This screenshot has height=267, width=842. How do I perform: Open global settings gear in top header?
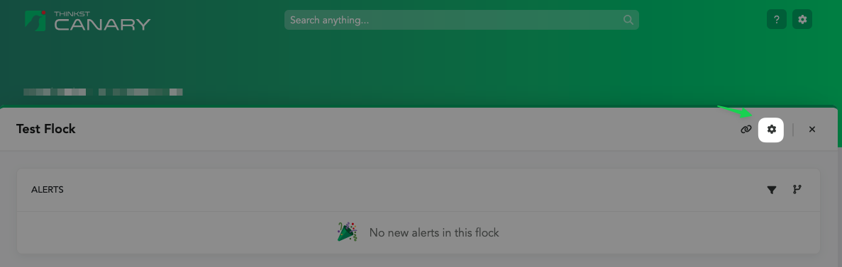tap(802, 20)
